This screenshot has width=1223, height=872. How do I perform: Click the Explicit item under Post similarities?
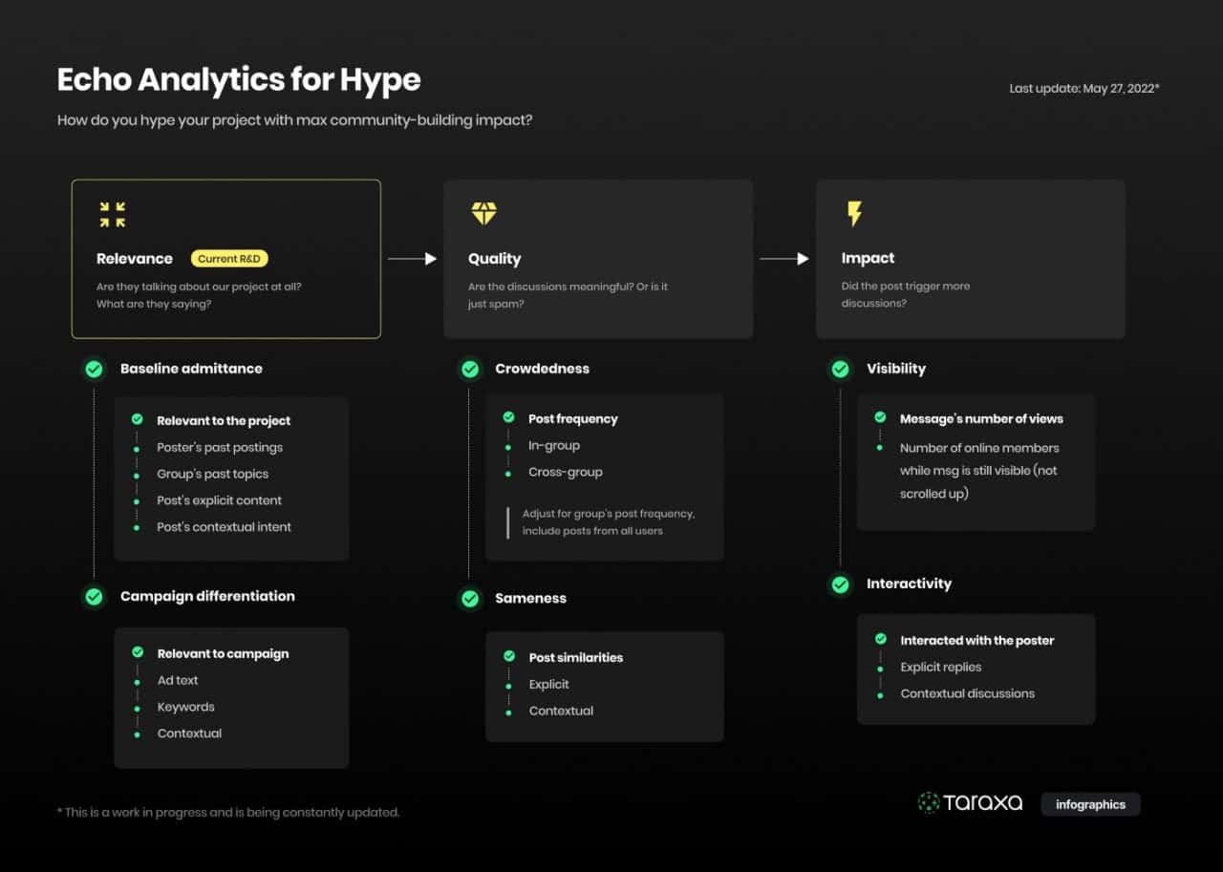point(549,684)
